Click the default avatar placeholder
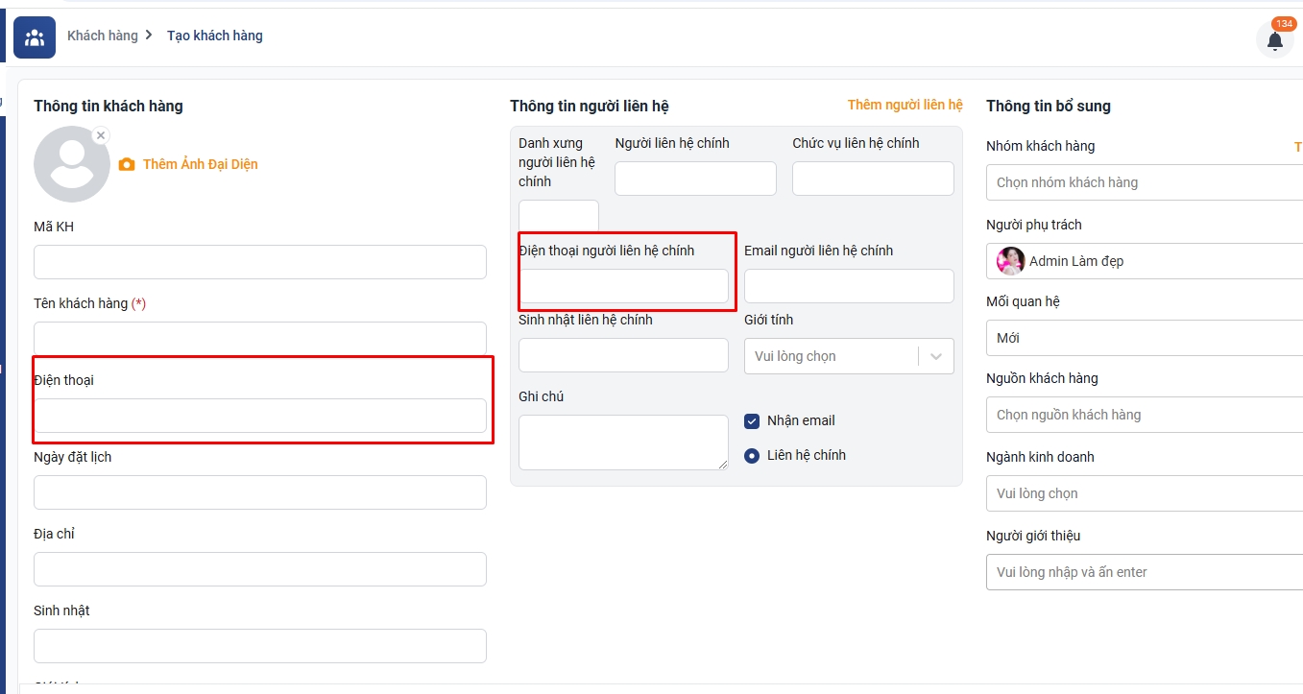 (x=72, y=164)
